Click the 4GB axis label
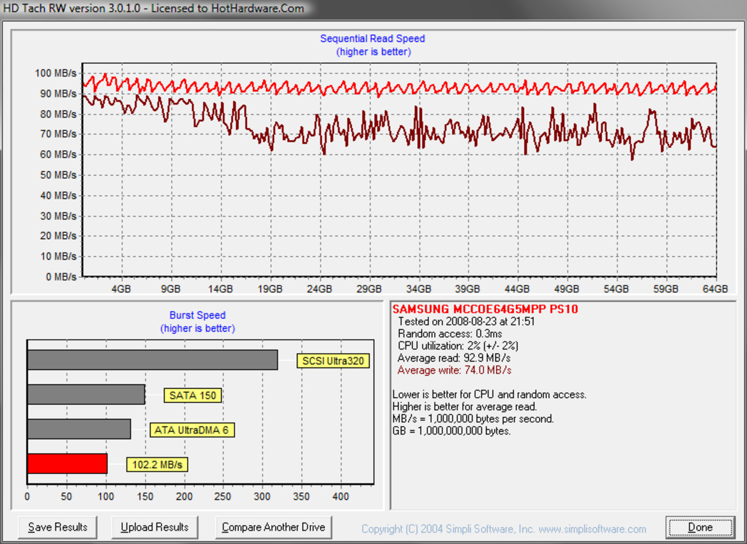 pyautogui.click(x=121, y=289)
